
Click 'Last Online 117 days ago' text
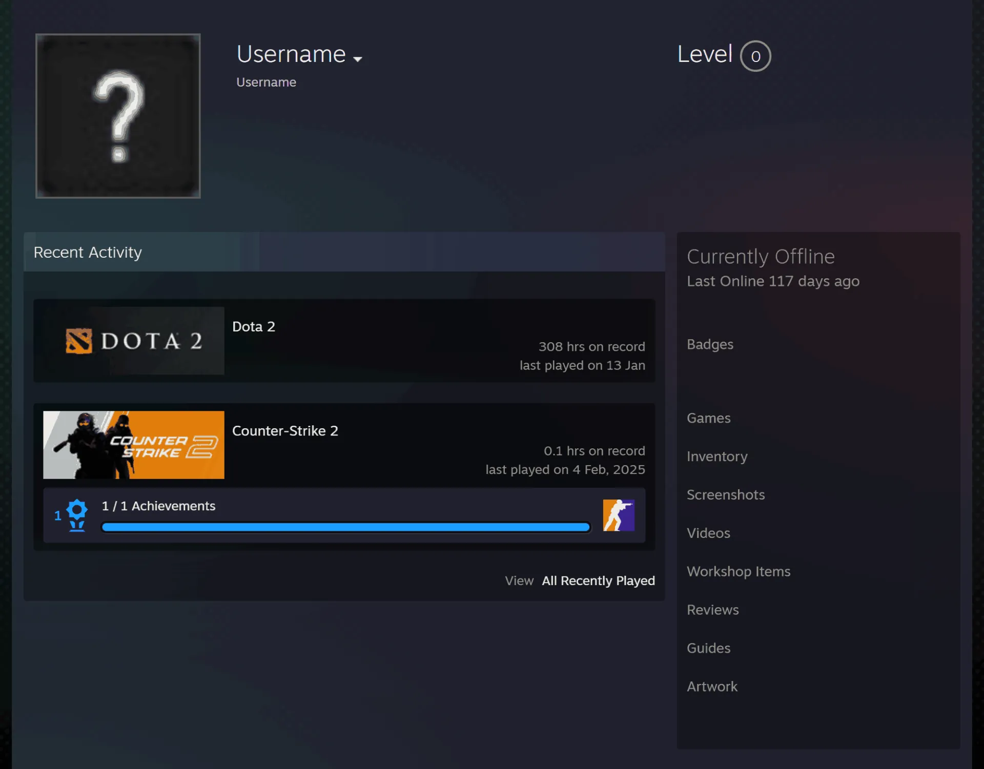[x=773, y=281]
